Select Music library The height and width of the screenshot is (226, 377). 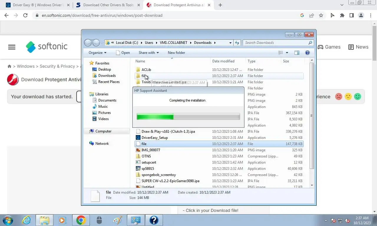103,107
